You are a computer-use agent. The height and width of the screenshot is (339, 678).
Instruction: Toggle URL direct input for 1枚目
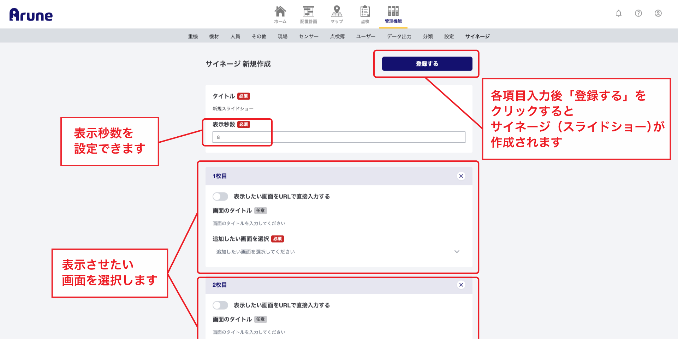(220, 196)
